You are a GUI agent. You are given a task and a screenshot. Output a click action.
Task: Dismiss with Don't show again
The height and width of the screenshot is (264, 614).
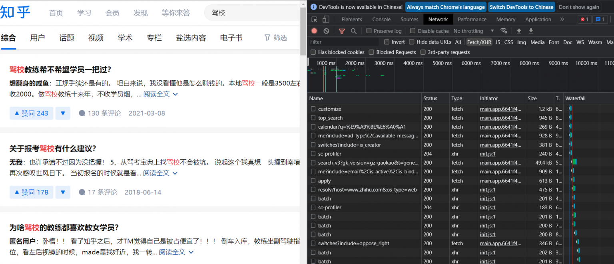pyautogui.click(x=579, y=7)
